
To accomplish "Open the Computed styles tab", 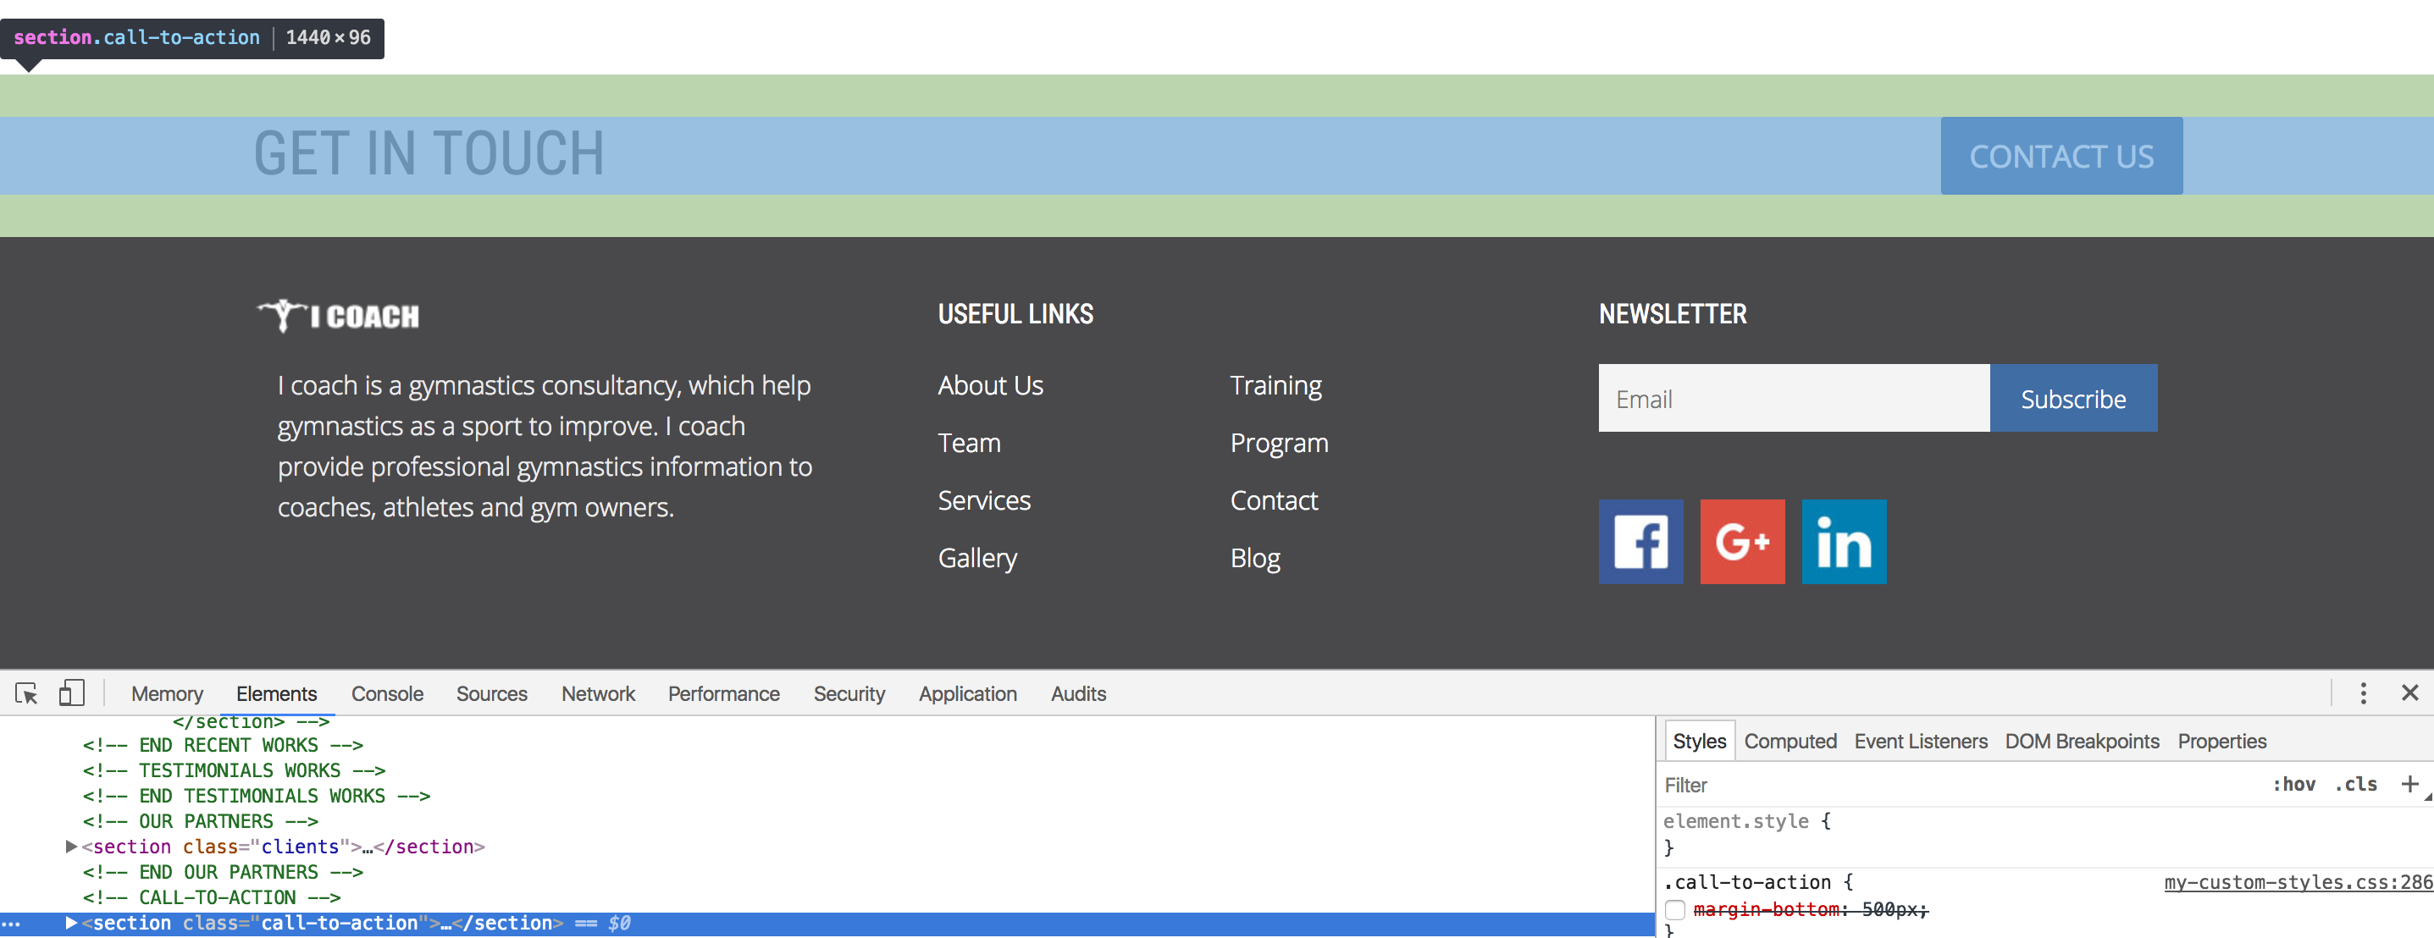I will pyautogui.click(x=1790, y=742).
